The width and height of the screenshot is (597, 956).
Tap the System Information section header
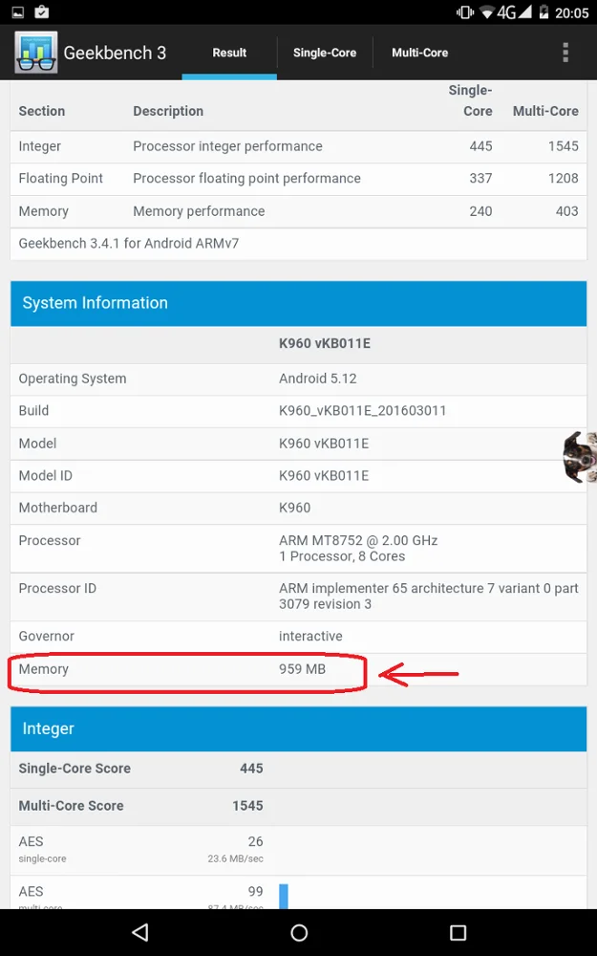[x=298, y=303]
